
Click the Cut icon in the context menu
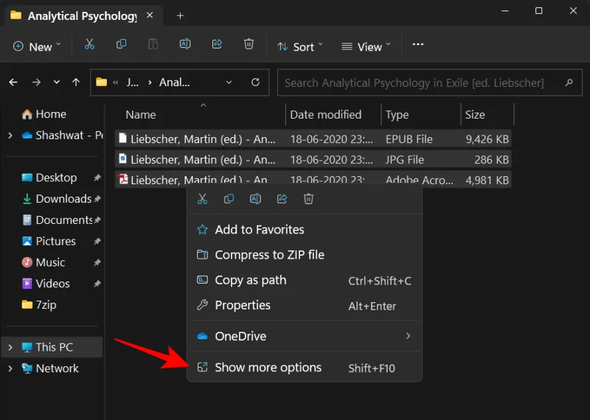pyautogui.click(x=202, y=199)
